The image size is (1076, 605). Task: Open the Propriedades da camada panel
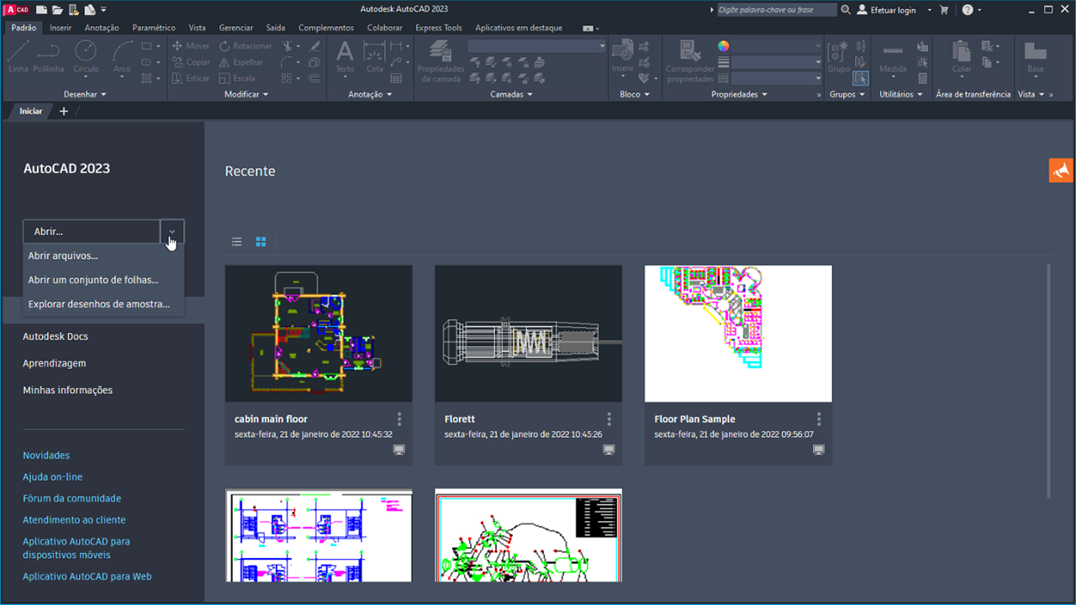[440, 60]
